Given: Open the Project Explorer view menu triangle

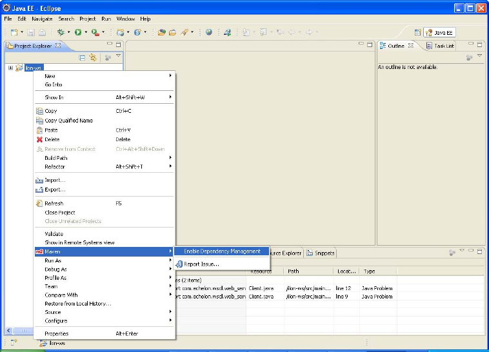Looking at the screenshot, I should click(x=118, y=55).
